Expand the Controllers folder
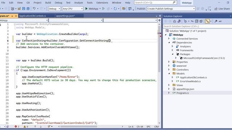Viewport: 232px width, 130px height. [169, 70]
